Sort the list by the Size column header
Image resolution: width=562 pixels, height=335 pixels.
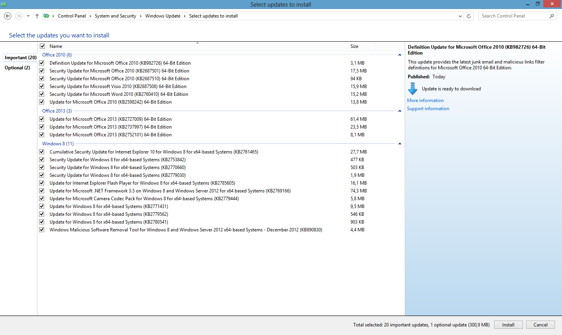(x=361, y=46)
